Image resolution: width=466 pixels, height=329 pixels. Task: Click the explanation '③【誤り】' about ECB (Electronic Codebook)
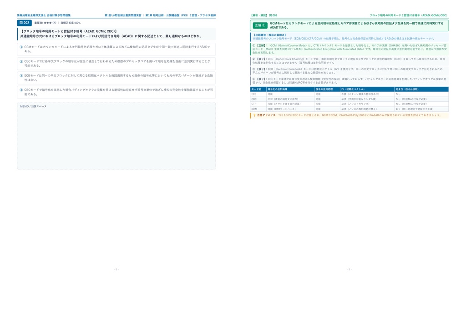pyautogui.click(x=349, y=71)
